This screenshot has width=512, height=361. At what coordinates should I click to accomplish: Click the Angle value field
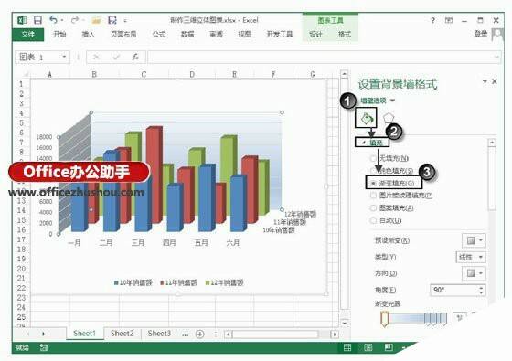(x=453, y=290)
